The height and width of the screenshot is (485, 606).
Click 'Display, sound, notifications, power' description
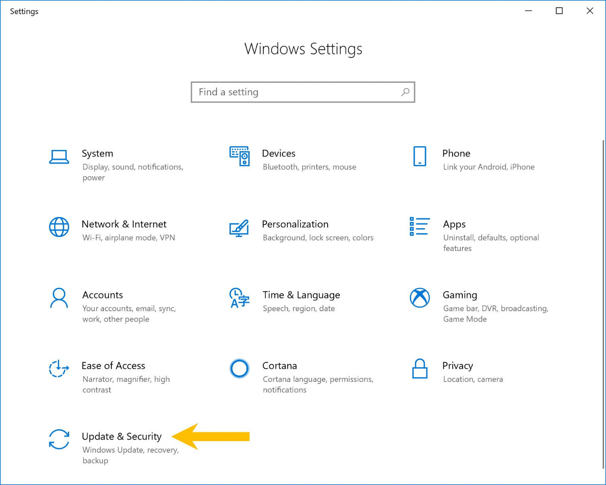click(133, 172)
